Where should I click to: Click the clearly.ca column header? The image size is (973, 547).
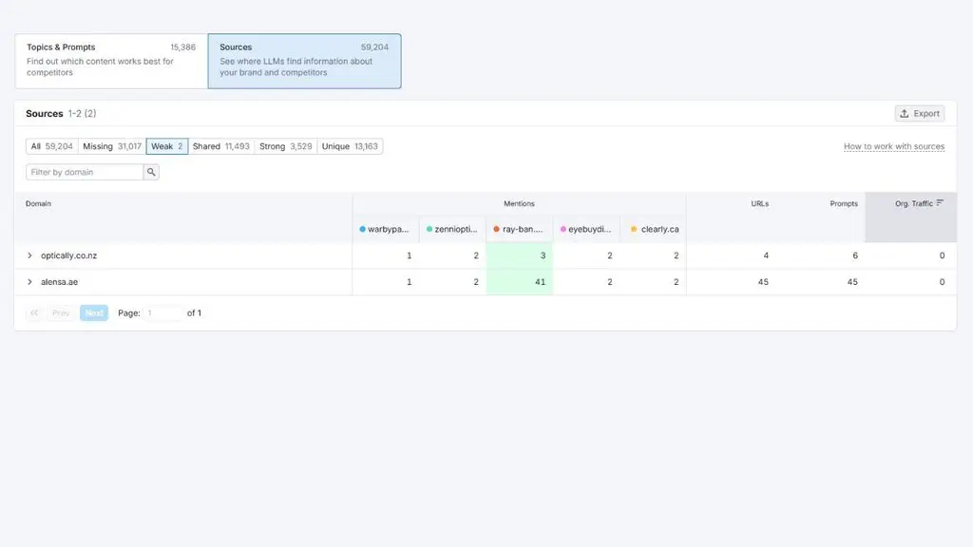tap(655, 230)
